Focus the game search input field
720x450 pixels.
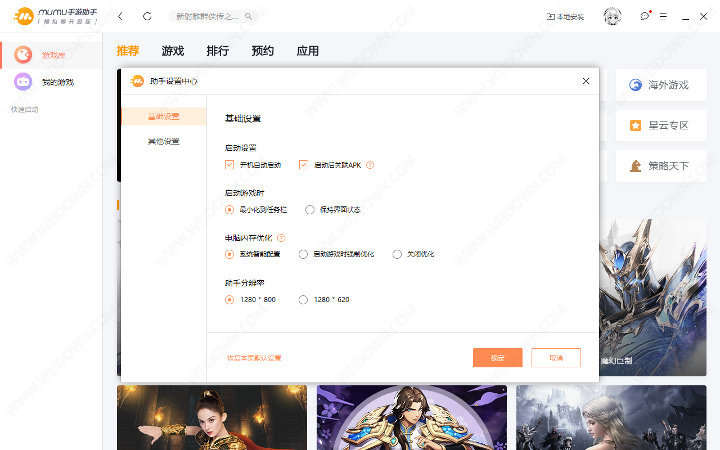click(213, 16)
